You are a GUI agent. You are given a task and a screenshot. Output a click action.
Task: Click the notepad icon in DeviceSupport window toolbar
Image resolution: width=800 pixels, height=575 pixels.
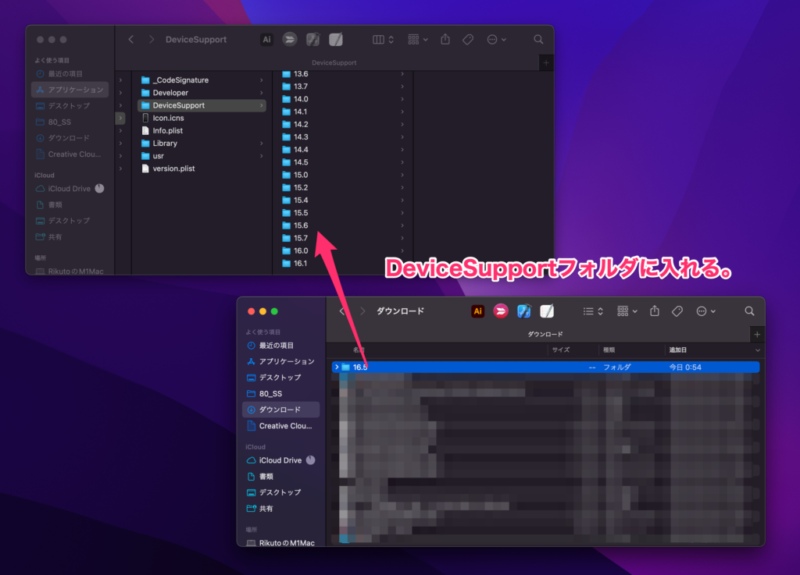coord(336,39)
